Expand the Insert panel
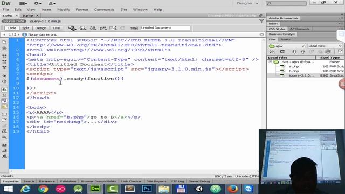345x194 pixels. [x=273, y=24]
